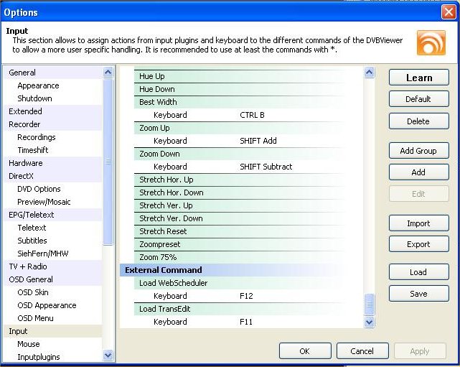Reset to Default input settings
The width and height of the screenshot is (460, 367).
click(x=418, y=99)
